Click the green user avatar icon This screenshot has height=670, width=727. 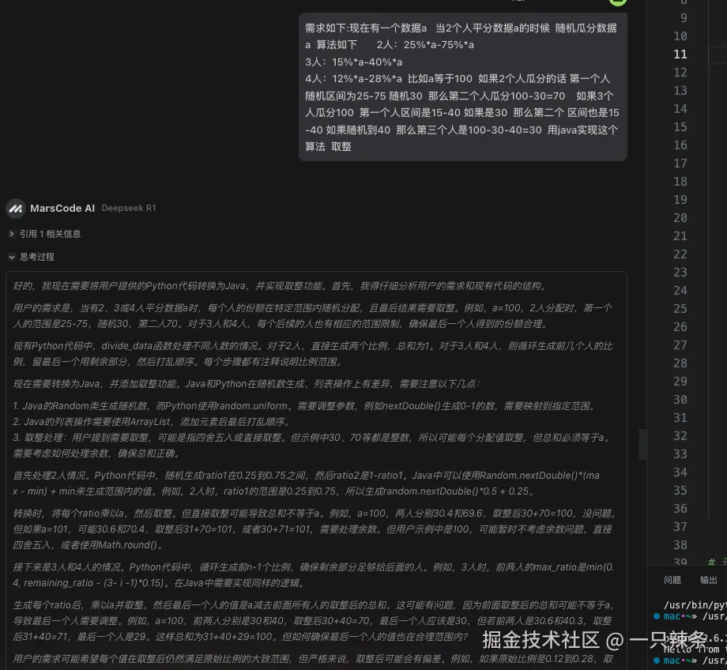[x=617, y=3]
